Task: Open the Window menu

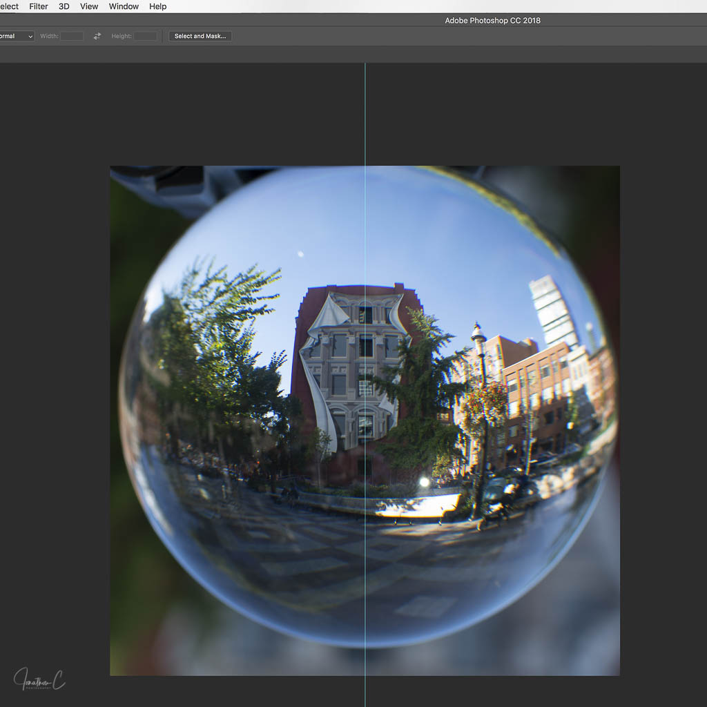Action: click(x=124, y=6)
